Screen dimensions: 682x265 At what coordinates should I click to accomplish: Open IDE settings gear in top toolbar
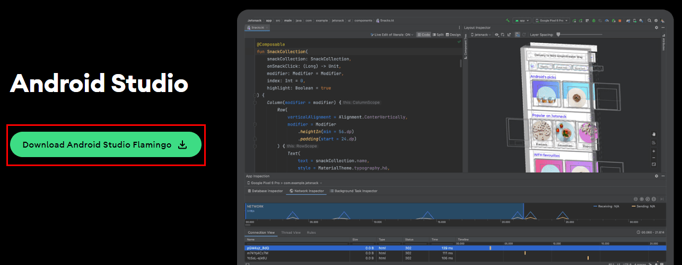pyautogui.click(x=656, y=21)
